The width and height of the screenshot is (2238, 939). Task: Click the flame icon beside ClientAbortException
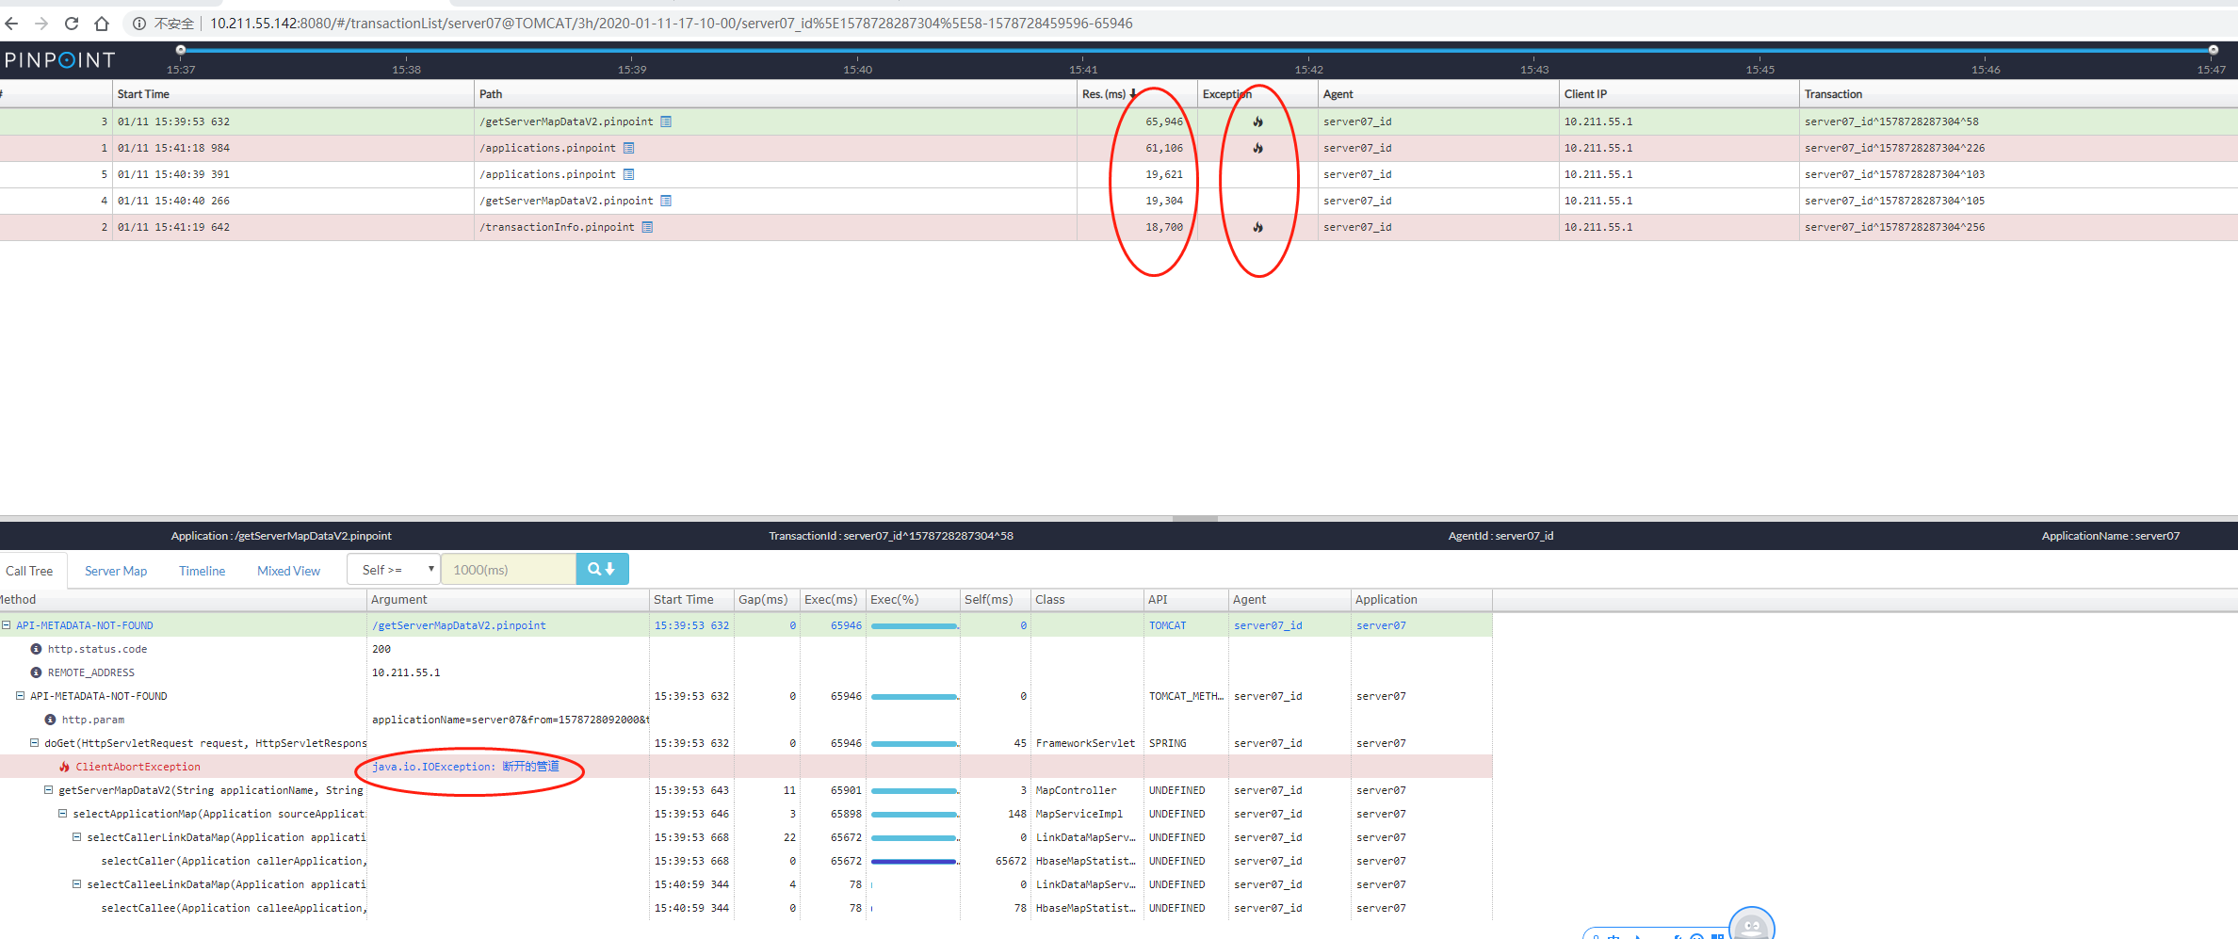(x=64, y=767)
